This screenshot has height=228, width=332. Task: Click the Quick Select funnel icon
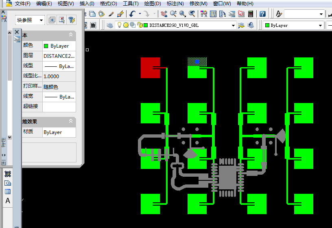click(x=72, y=20)
